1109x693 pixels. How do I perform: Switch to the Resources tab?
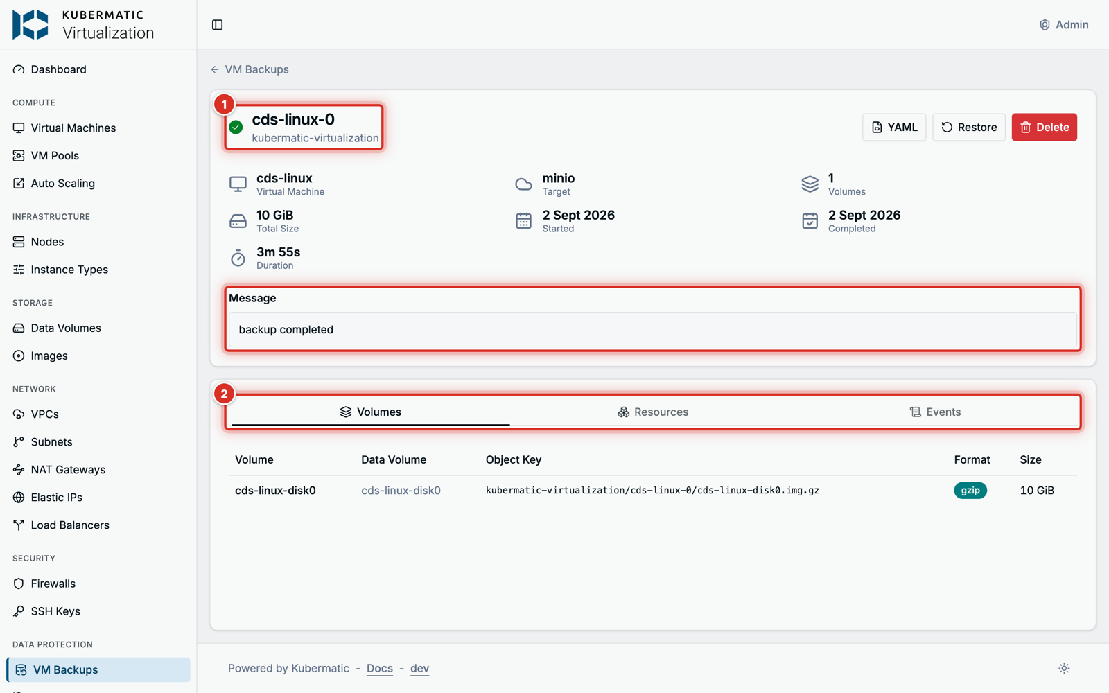coord(653,412)
